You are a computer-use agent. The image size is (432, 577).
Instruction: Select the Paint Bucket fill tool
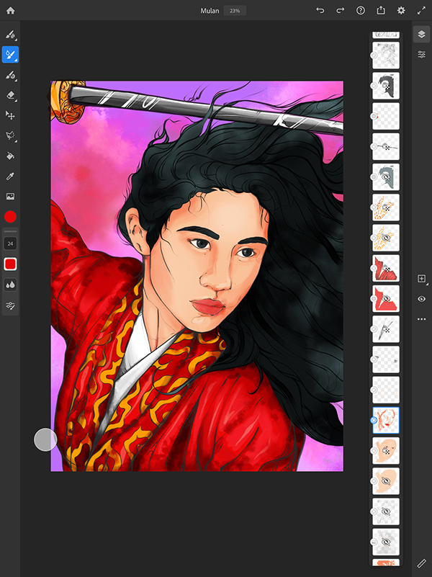(10, 156)
